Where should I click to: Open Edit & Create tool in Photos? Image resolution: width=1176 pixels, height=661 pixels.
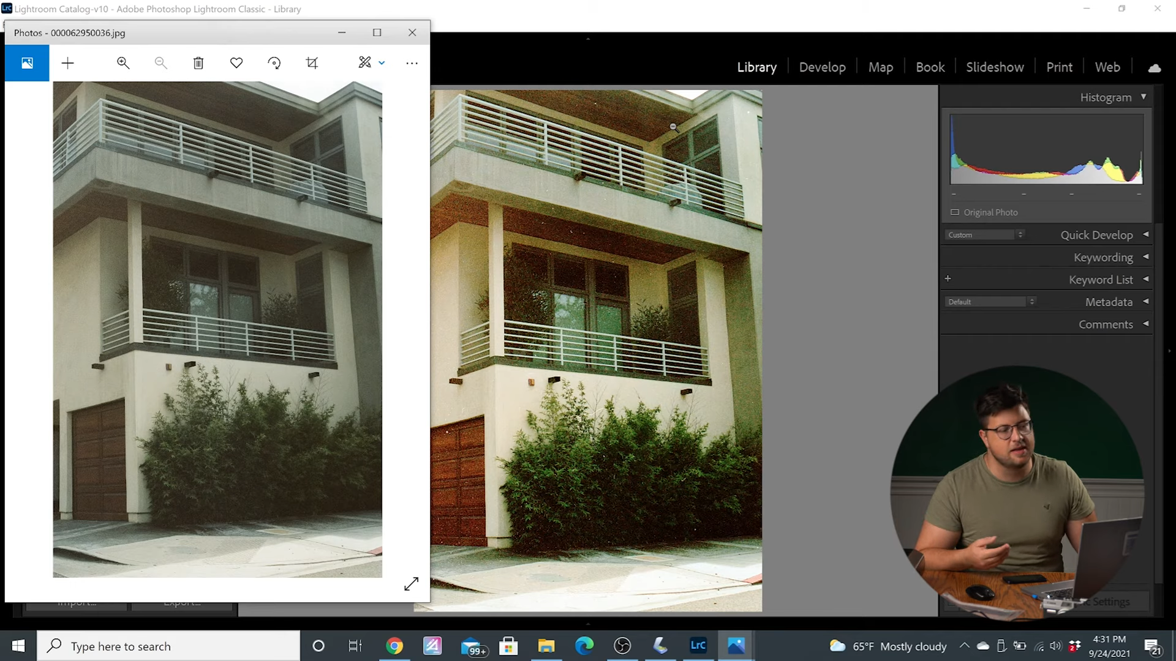pos(365,62)
